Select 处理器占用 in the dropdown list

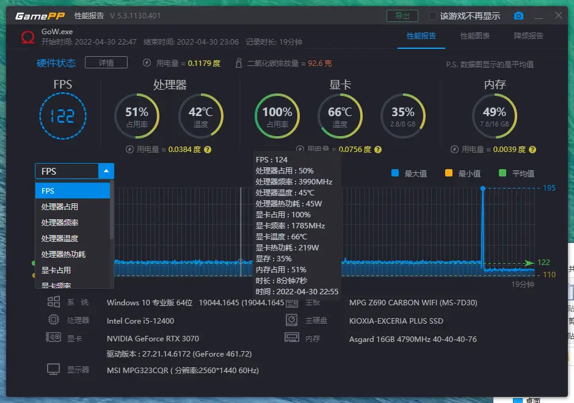click(x=73, y=206)
